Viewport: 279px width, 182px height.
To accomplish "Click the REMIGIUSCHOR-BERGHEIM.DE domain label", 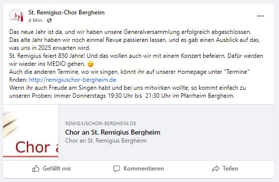I will 100,124.
